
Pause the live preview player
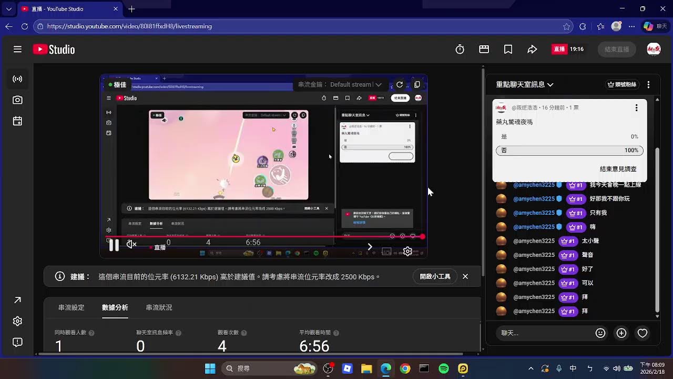pos(114,245)
